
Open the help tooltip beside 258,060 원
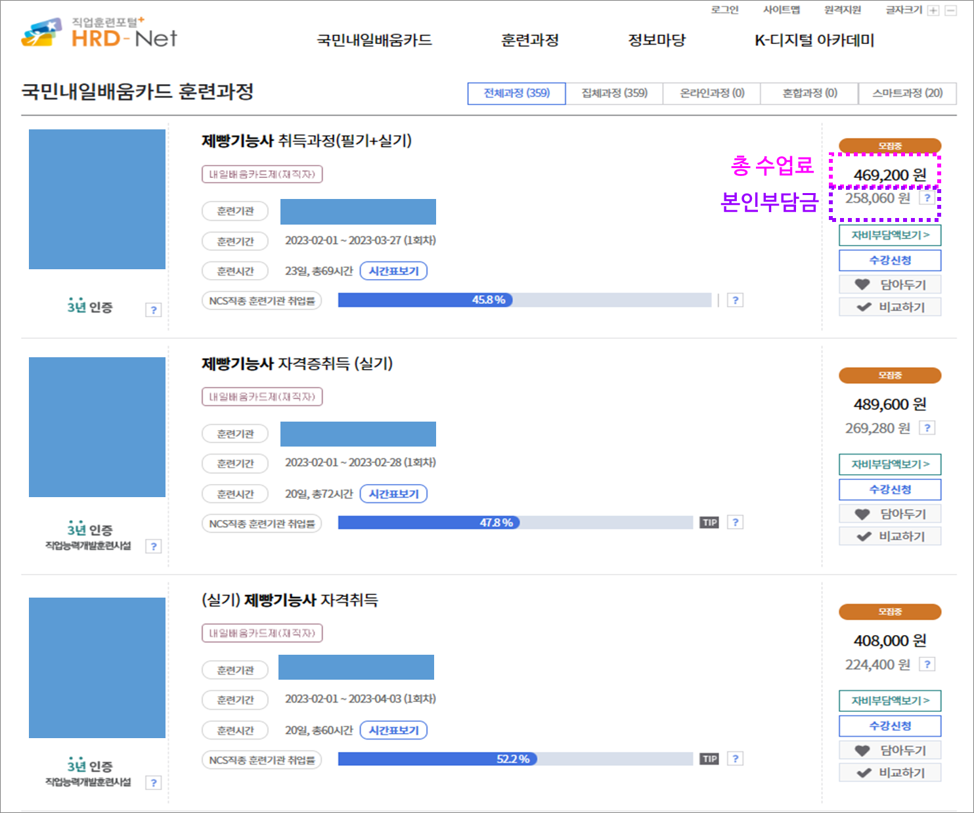tap(927, 198)
